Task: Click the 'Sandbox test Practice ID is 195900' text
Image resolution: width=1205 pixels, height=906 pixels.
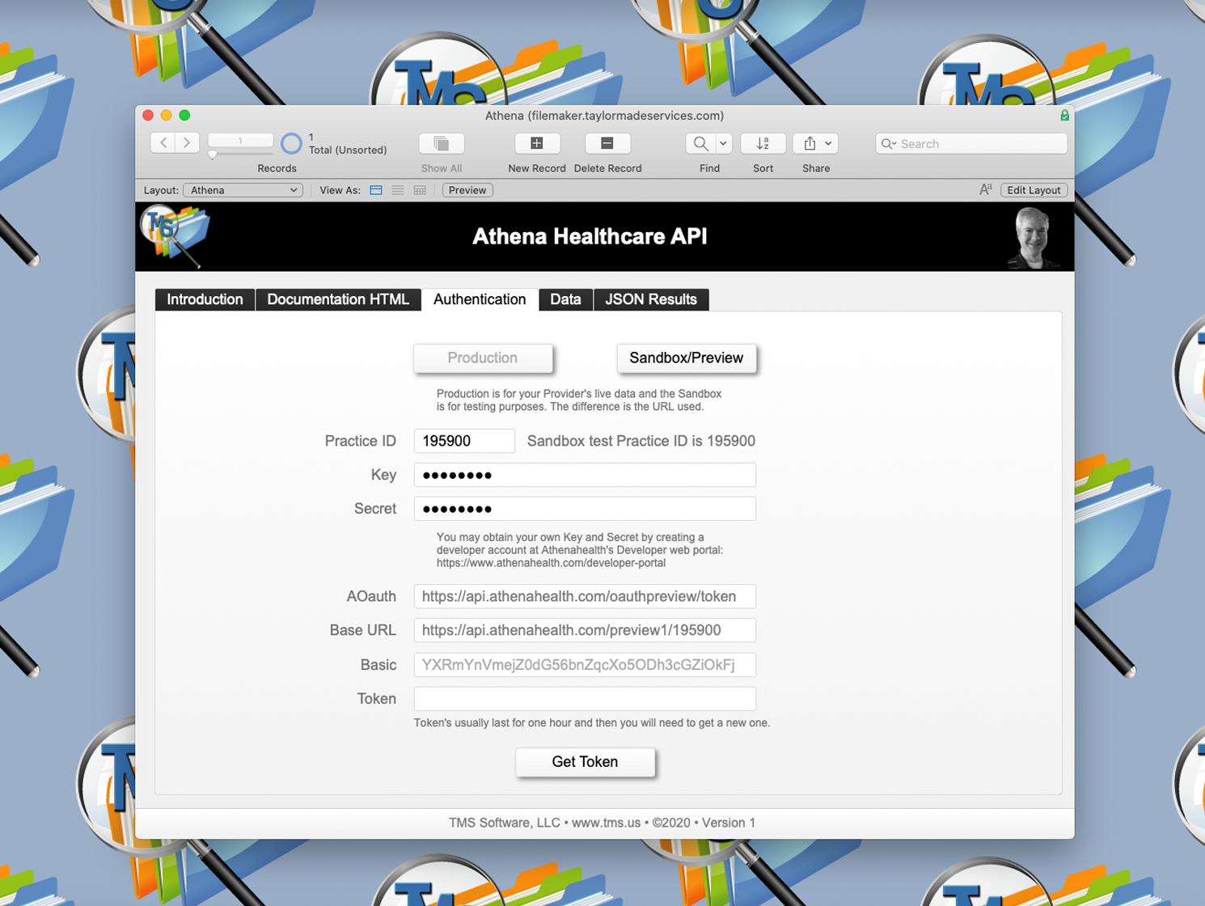Action: [x=641, y=441]
